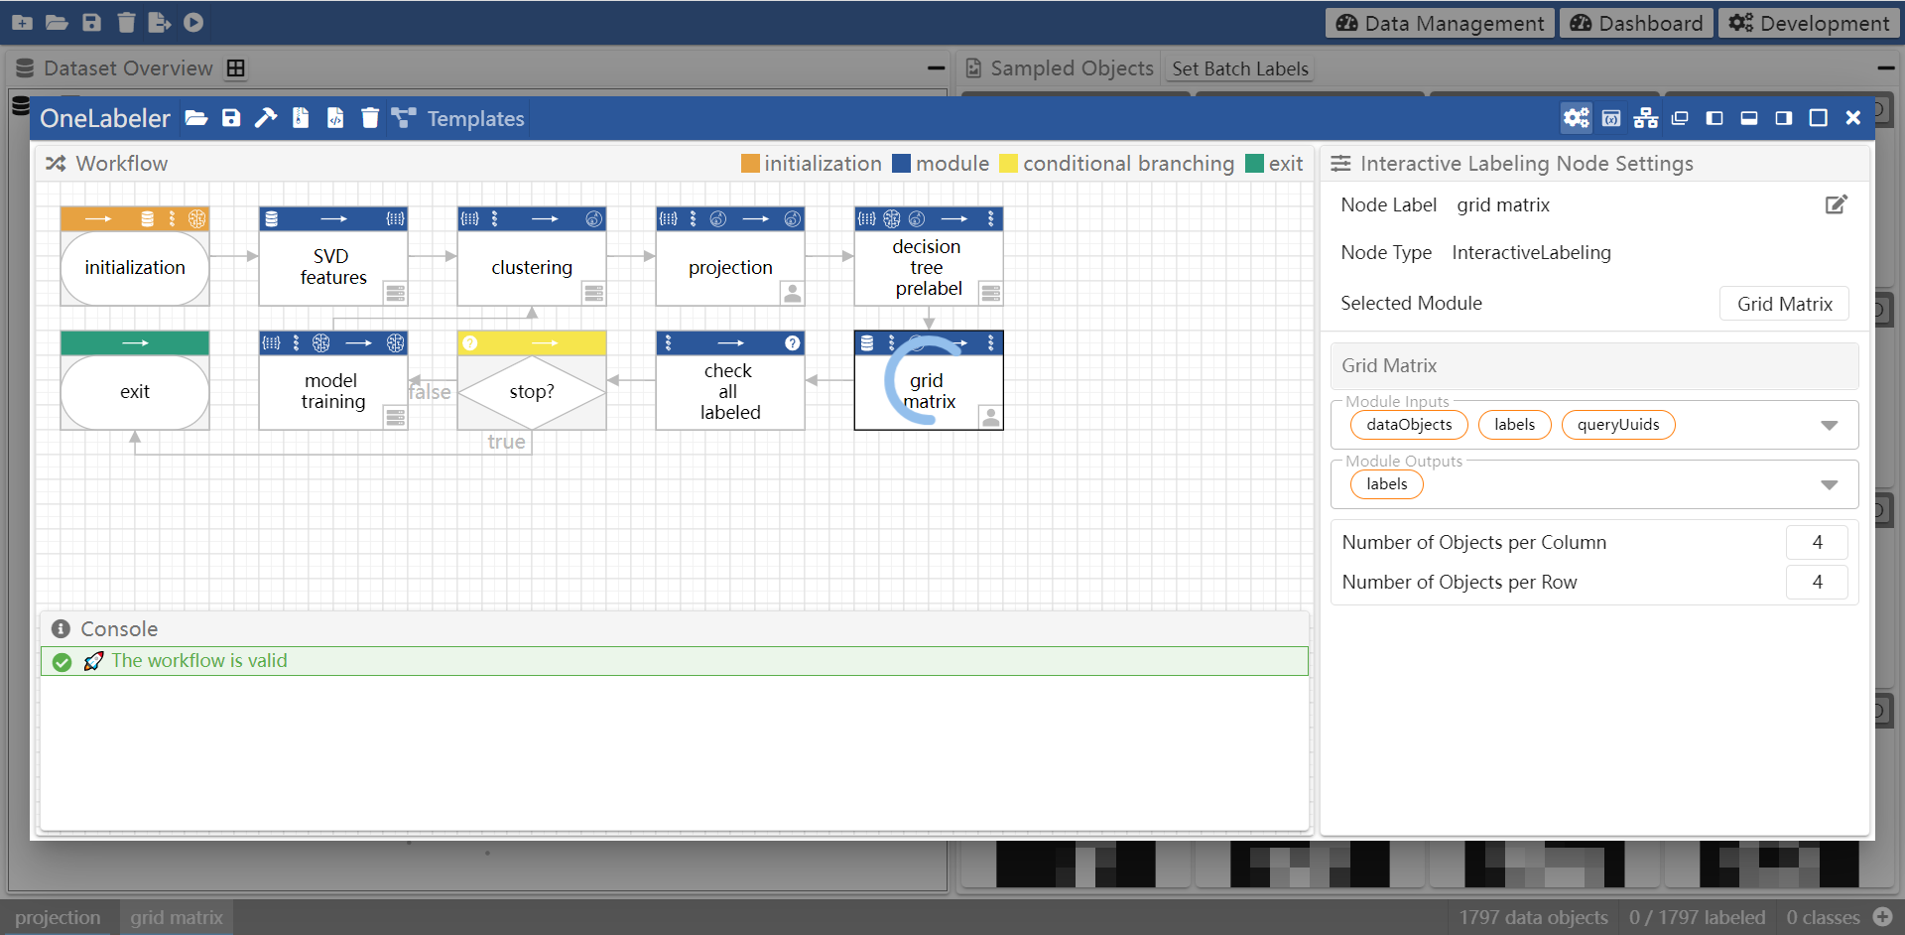Switch to the Dashboard tab
Viewport: 1905px width, 935px height.
(1636, 23)
